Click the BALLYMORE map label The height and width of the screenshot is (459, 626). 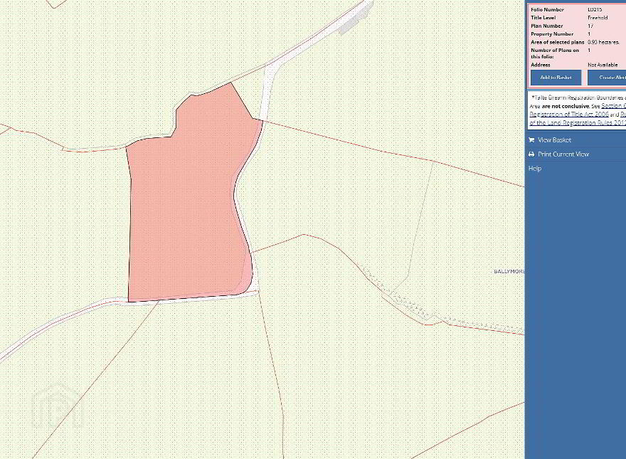pyautogui.click(x=509, y=271)
